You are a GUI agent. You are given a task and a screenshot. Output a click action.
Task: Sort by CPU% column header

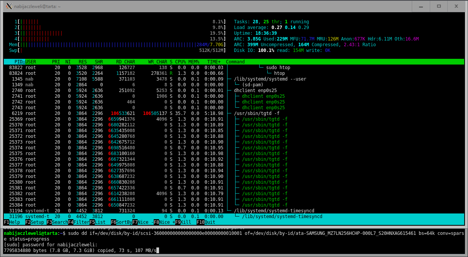pos(180,62)
